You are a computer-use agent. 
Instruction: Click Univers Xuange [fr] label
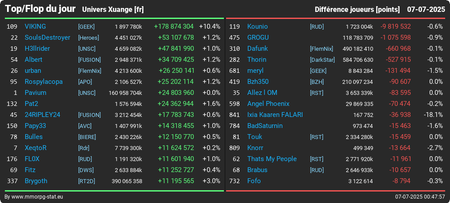tap(113, 9)
